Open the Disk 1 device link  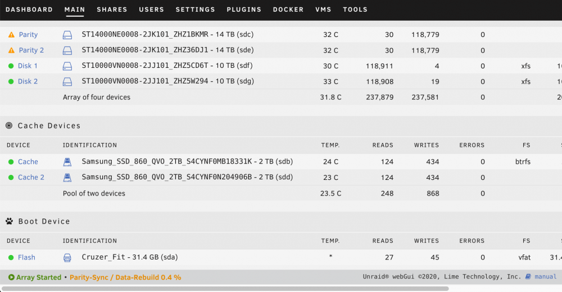(x=28, y=66)
